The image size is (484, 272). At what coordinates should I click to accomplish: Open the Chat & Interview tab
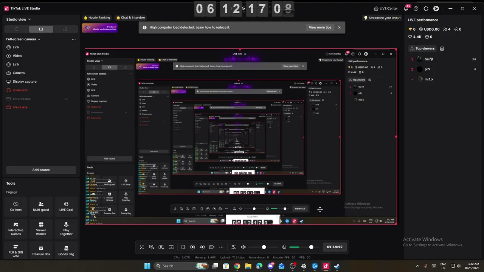pyautogui.click(x=131, y=18)
